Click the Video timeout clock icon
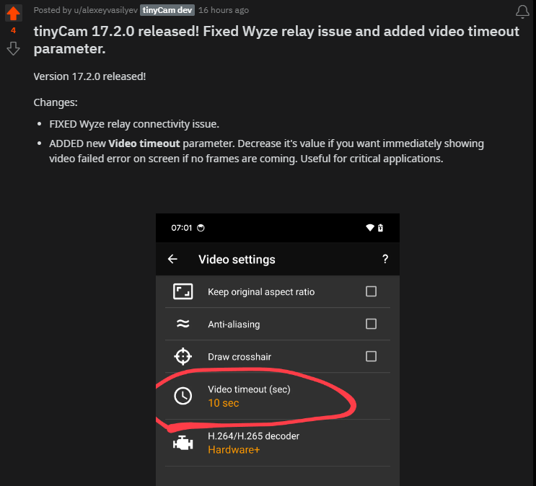Viewport: 536px width, 486px height. 183,396
